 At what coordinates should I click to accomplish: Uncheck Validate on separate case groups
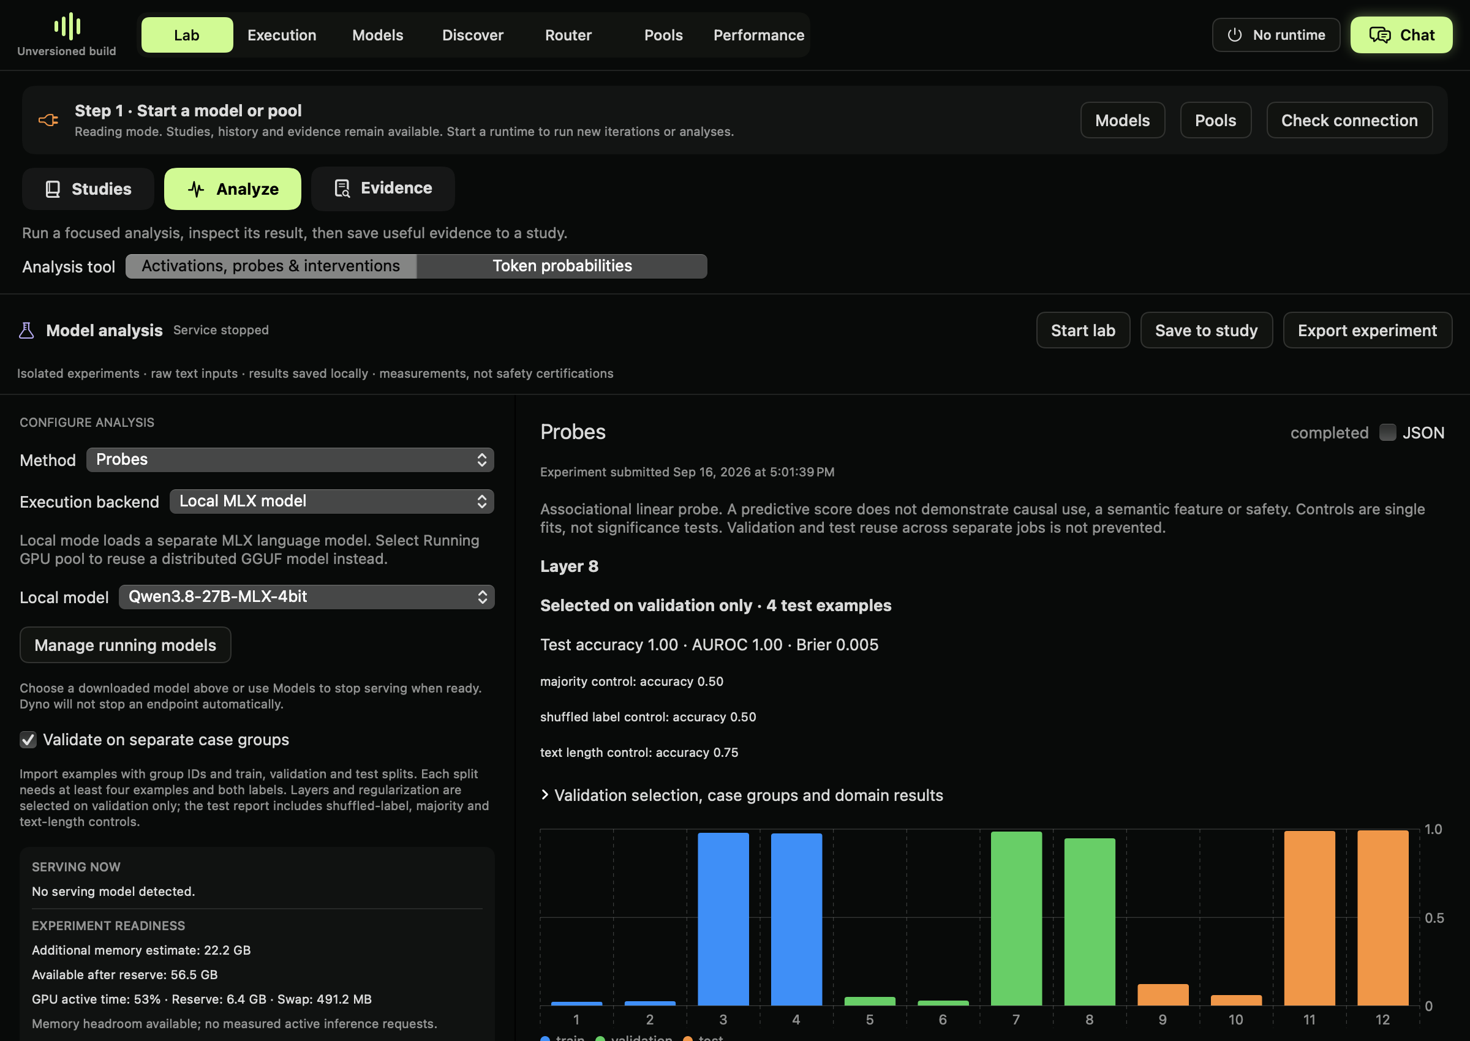(28, 740)
